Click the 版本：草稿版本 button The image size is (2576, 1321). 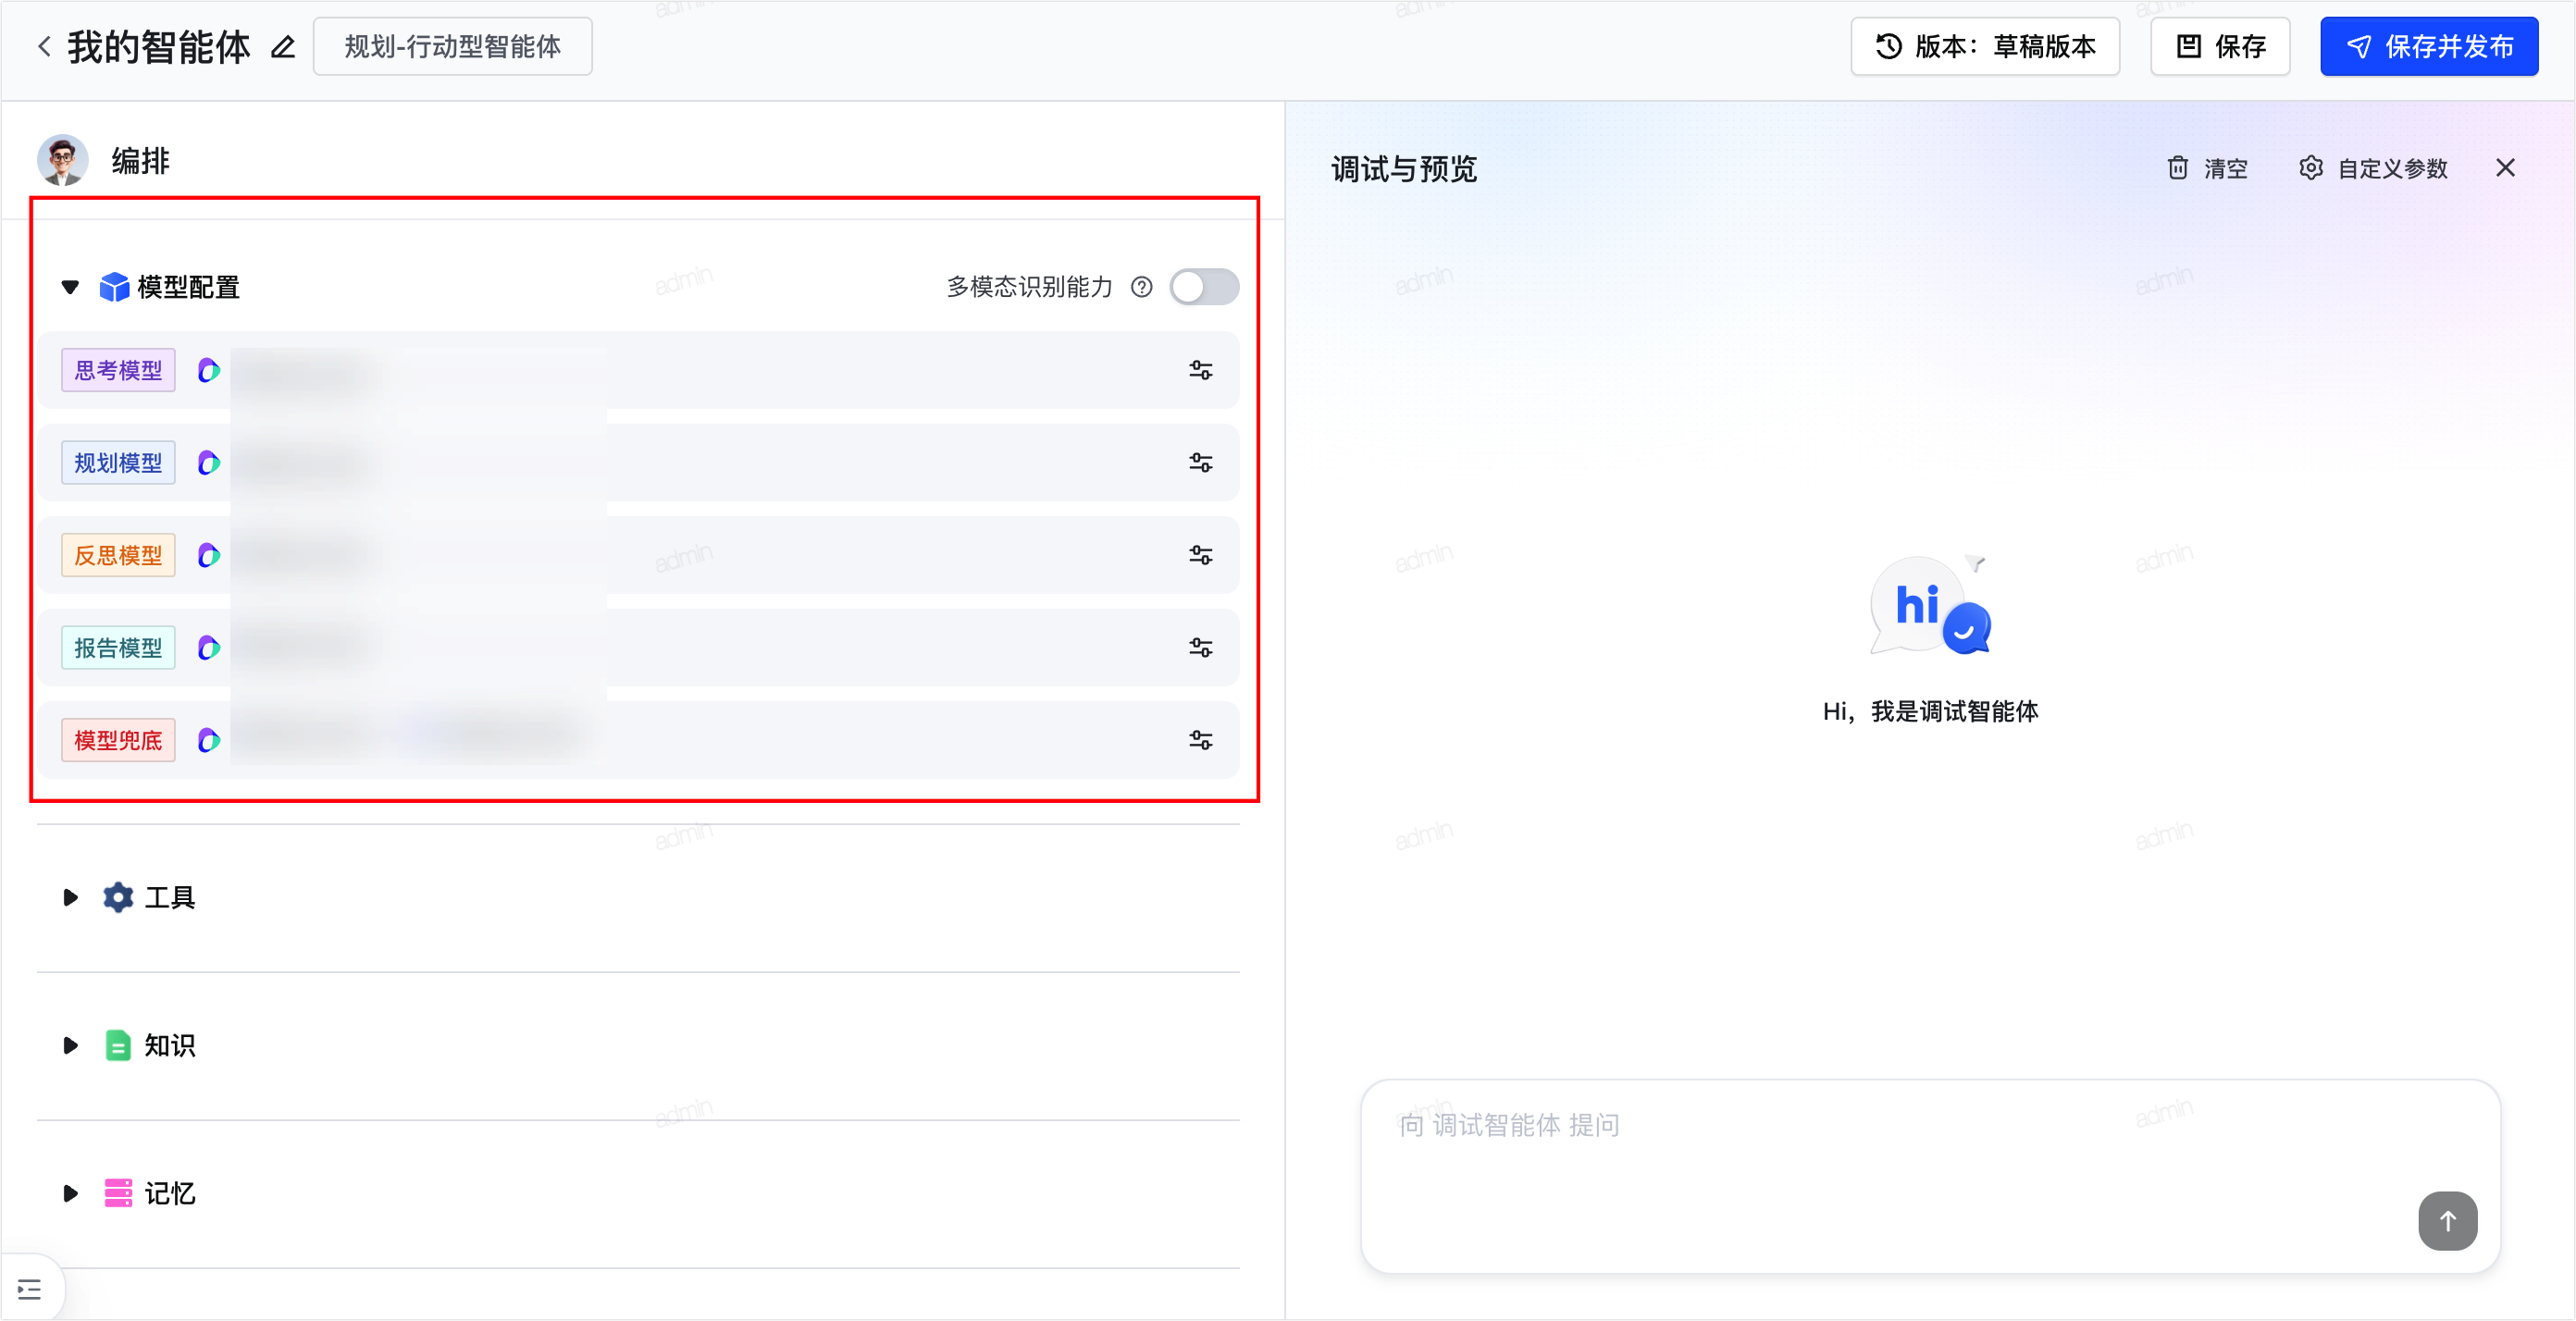coord(1985,46)
